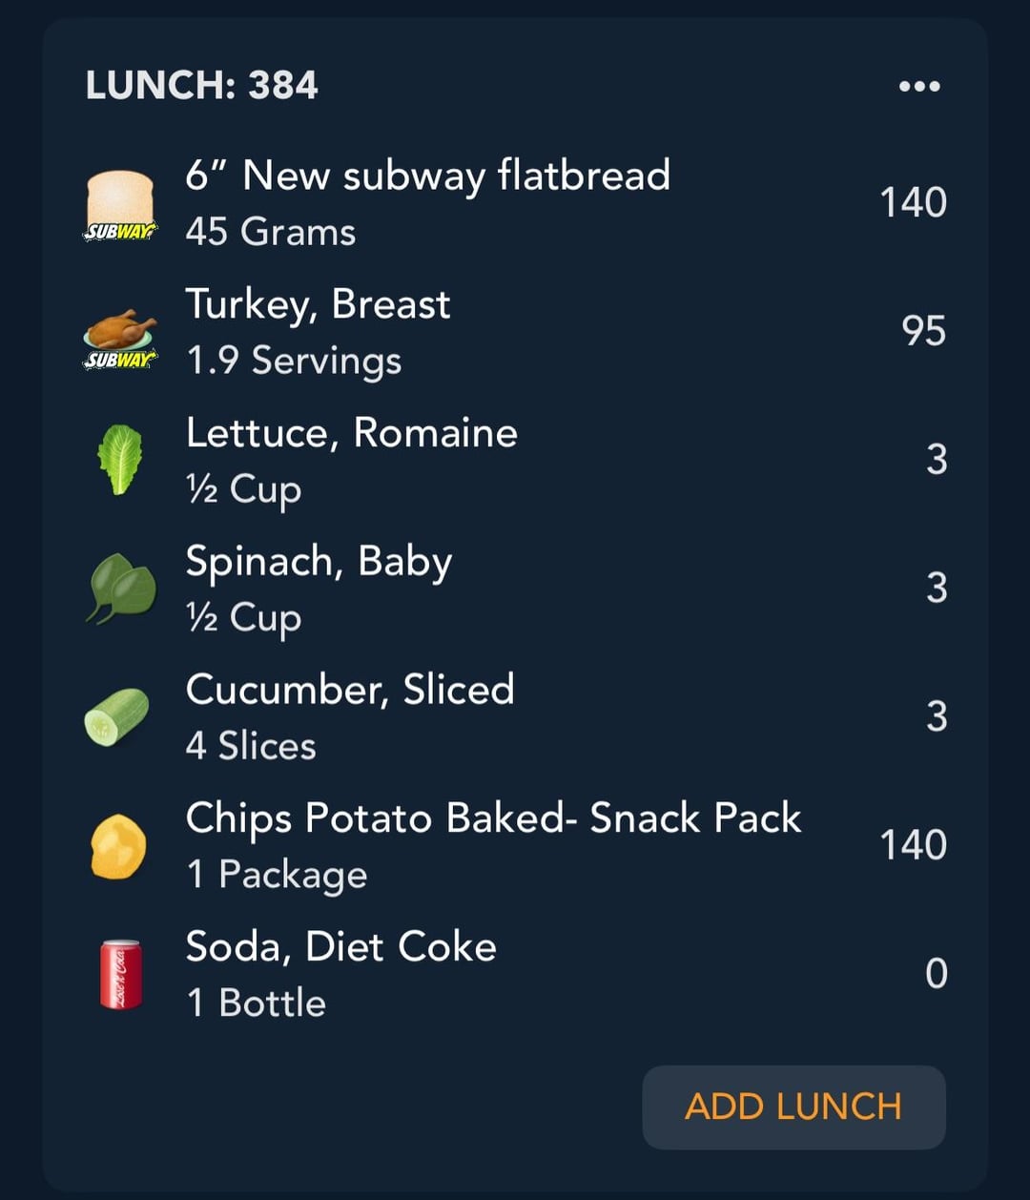The height and width of the screenshot is (1200, 1030).
Task: Tap the baked potato chip icon
Action: tap(118, 846)
